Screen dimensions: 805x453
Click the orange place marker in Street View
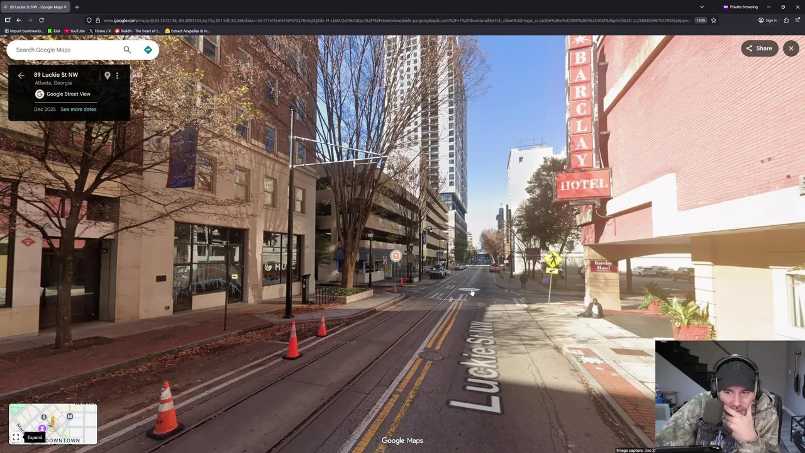(396, 255)
